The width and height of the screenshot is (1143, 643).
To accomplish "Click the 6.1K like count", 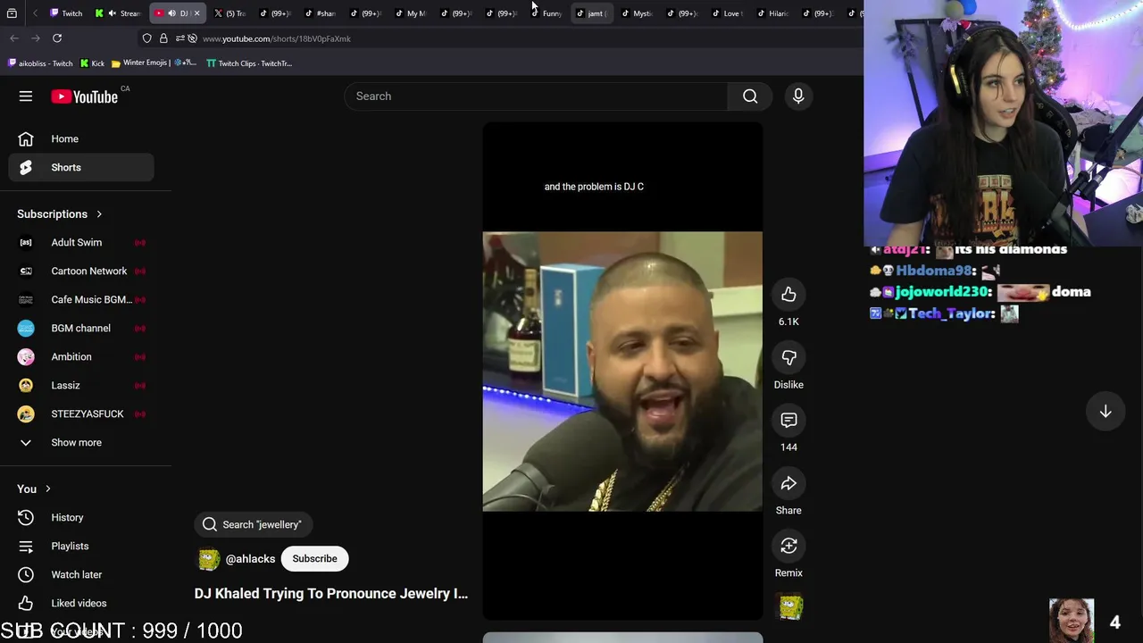I will coord(788,321).
